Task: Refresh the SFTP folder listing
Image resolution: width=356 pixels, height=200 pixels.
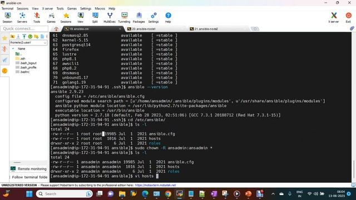Action: [30, 36]
